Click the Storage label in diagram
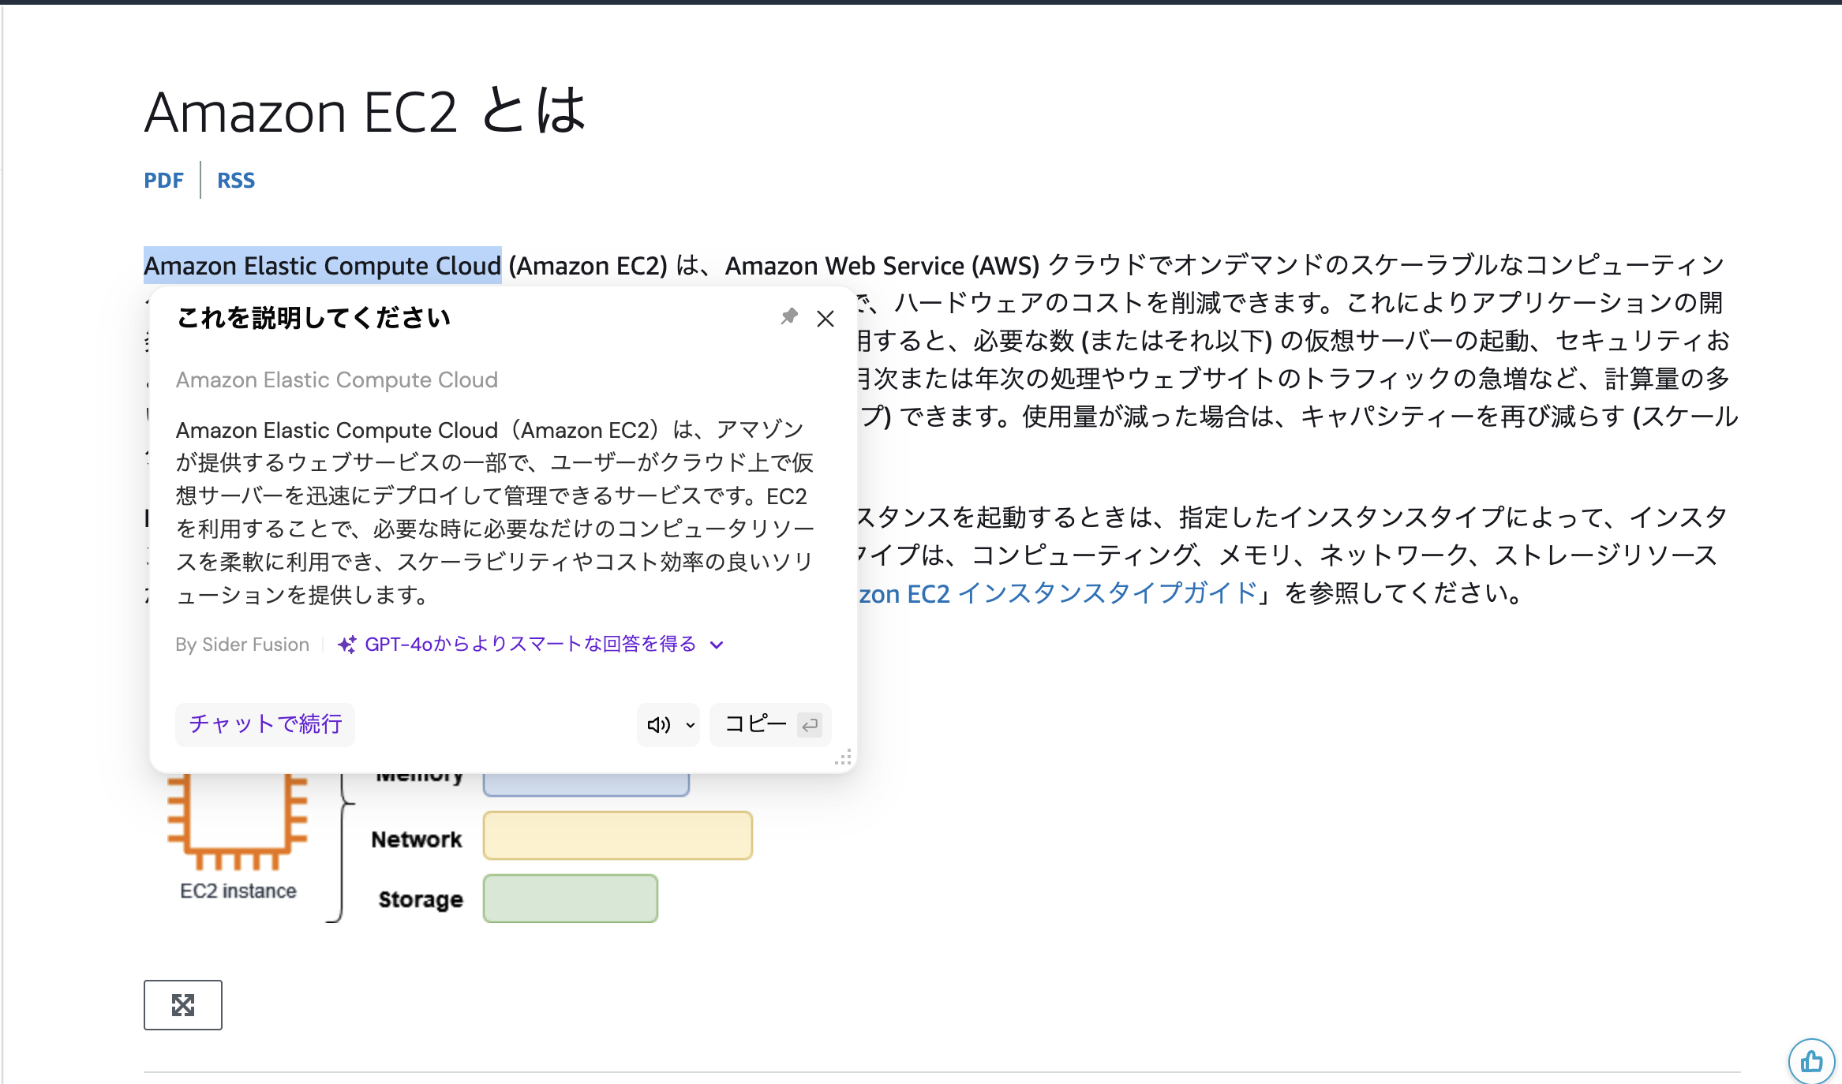 click(421, 899)
